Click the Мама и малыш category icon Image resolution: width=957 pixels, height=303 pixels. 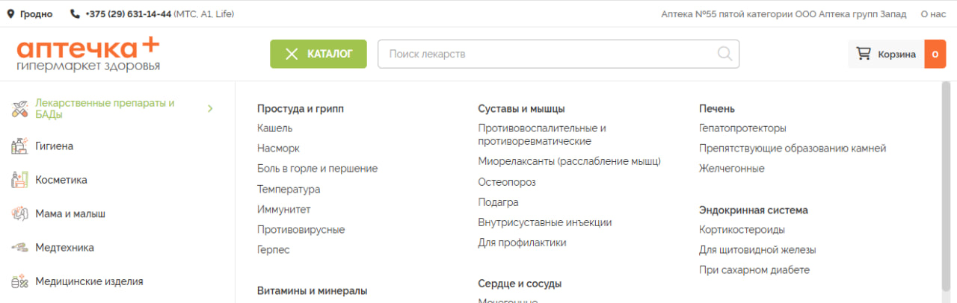(x=19, y=213)
